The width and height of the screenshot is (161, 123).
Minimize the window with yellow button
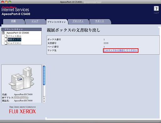coord(6,2)
